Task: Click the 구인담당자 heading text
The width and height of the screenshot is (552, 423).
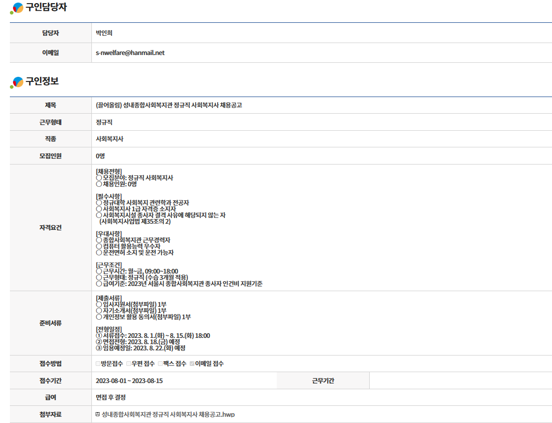Action: (x=46, y=8)
